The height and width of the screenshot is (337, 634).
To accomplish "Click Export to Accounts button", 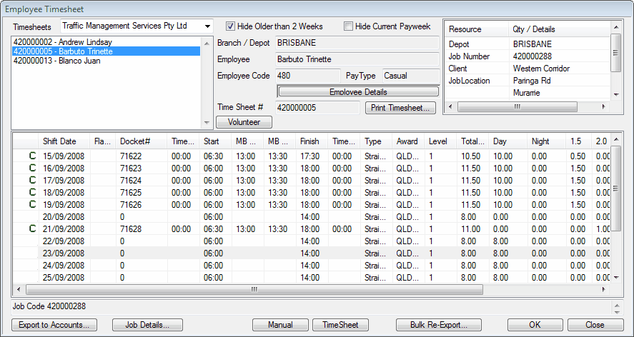I will [54, 325].
